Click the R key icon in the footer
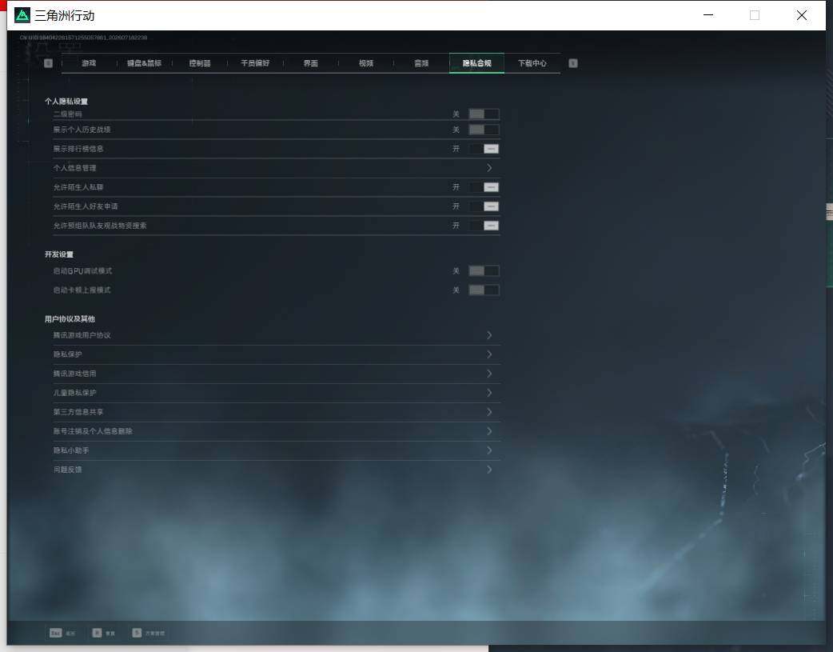833x652 pixels. click(97, 633)
